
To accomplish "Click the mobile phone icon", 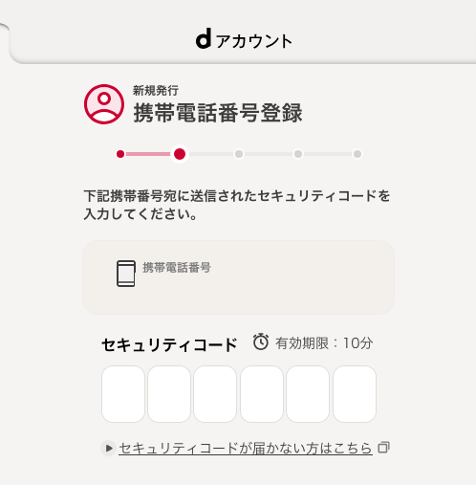I will click(126, 274).
